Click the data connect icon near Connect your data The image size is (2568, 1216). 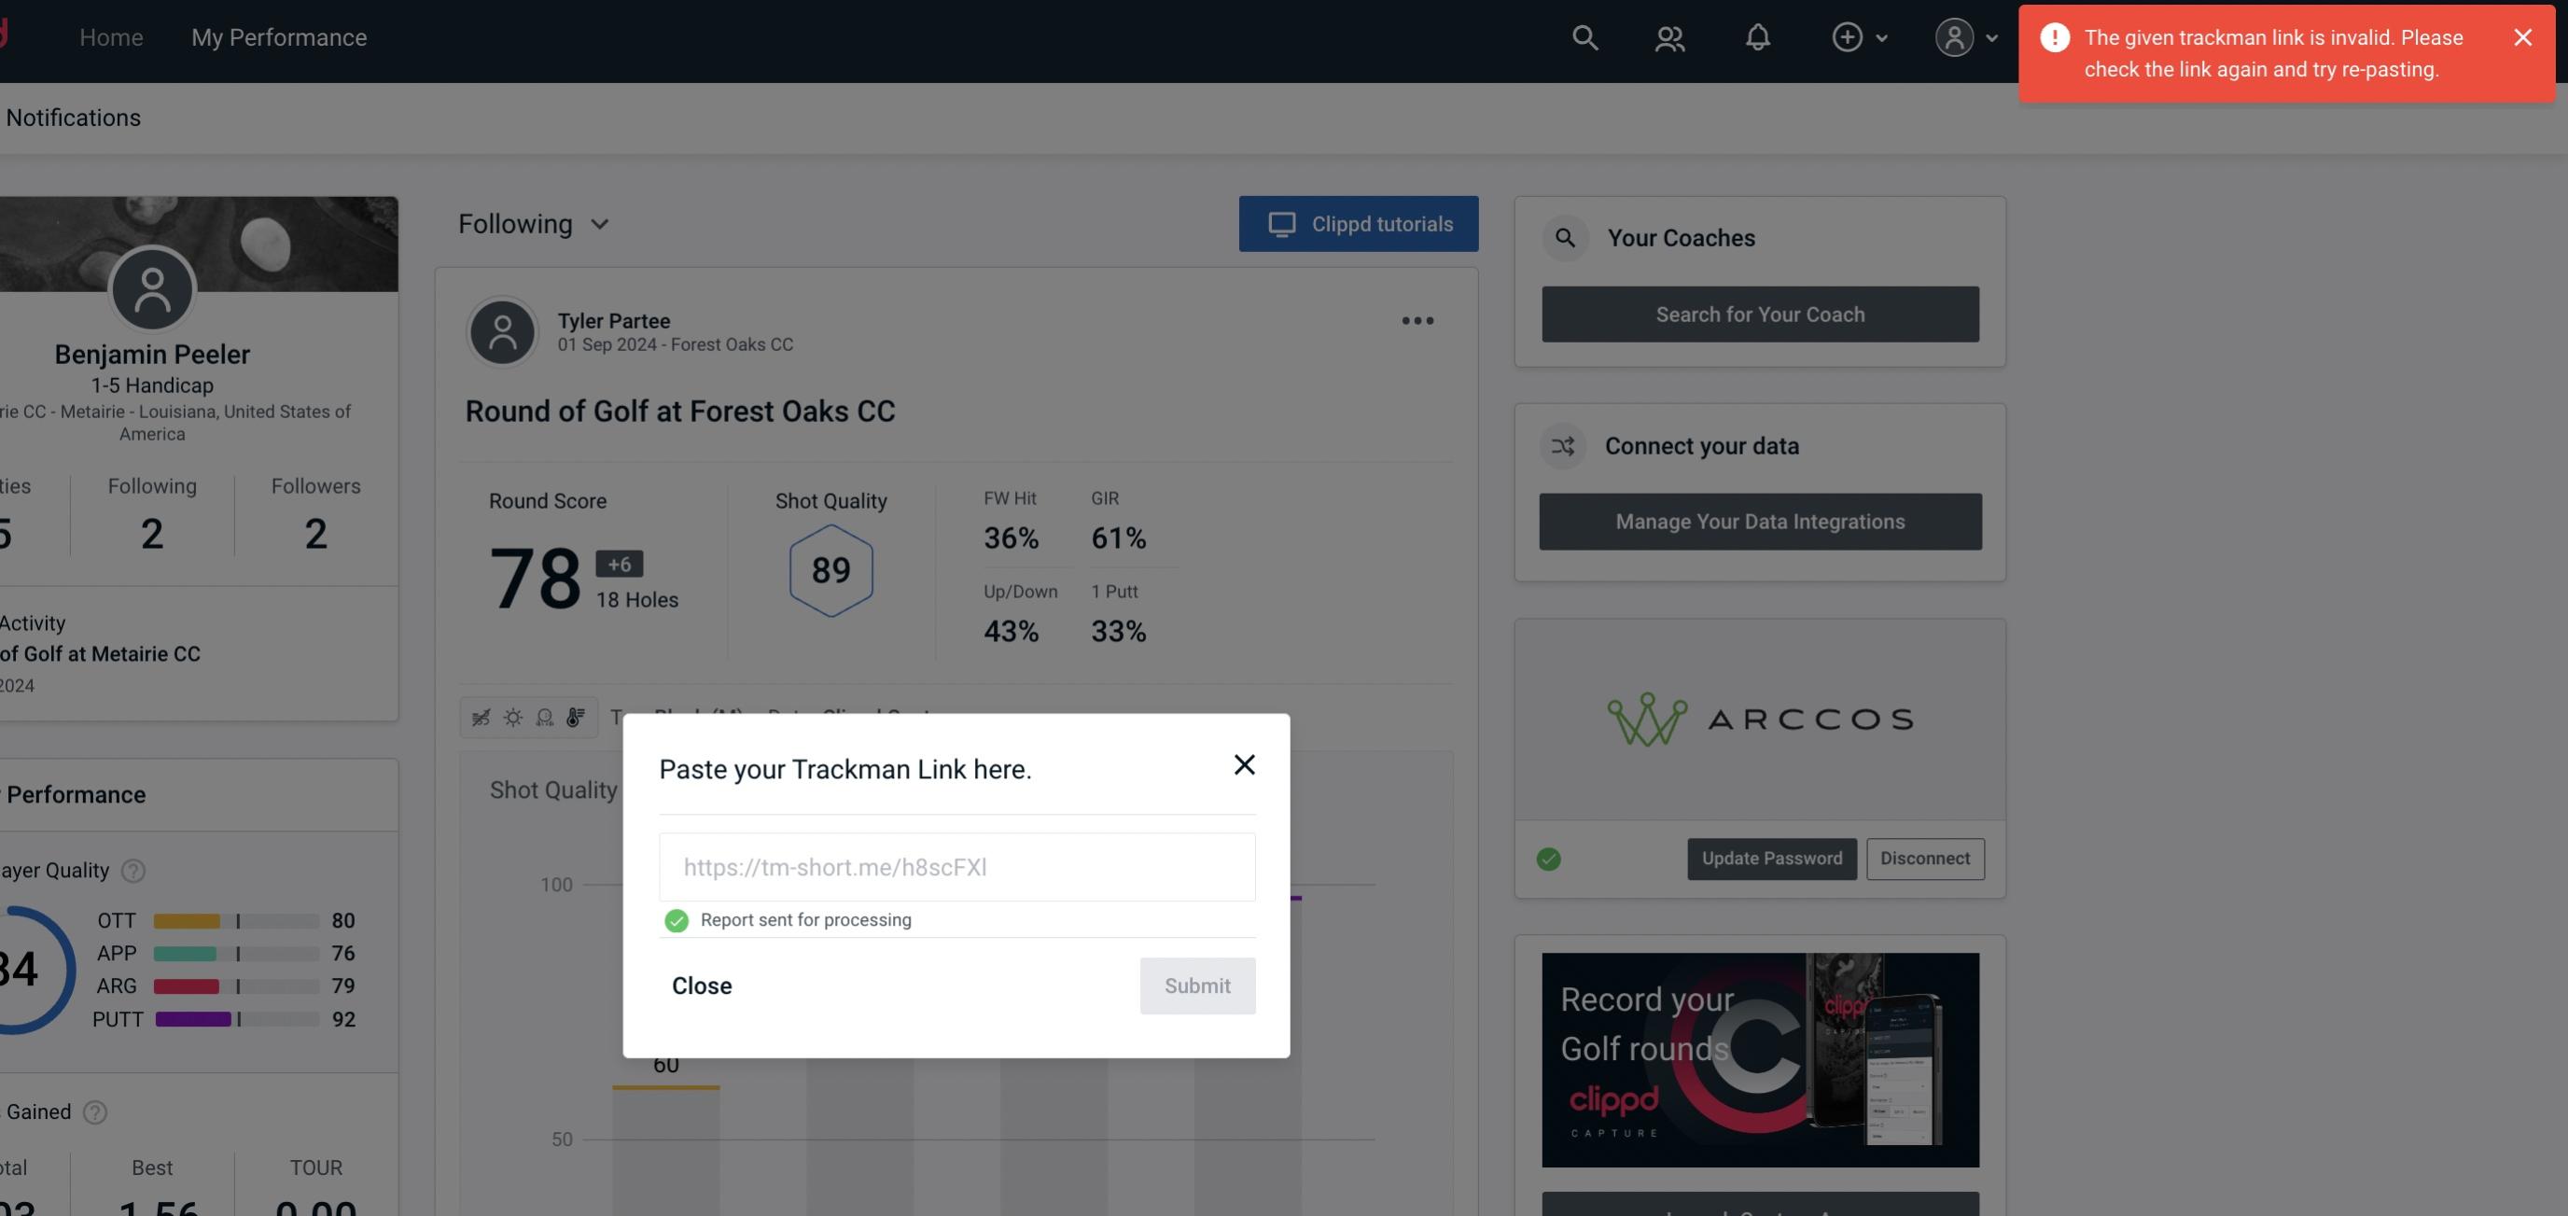[x=1564, y=446]
